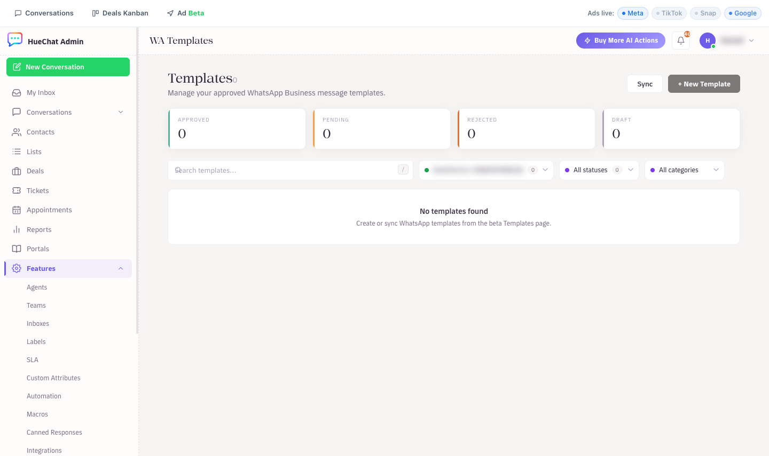Viewport: 769px width, 456px height.
Task: Click the Rejected stat card
Action: tap(526, 129)
